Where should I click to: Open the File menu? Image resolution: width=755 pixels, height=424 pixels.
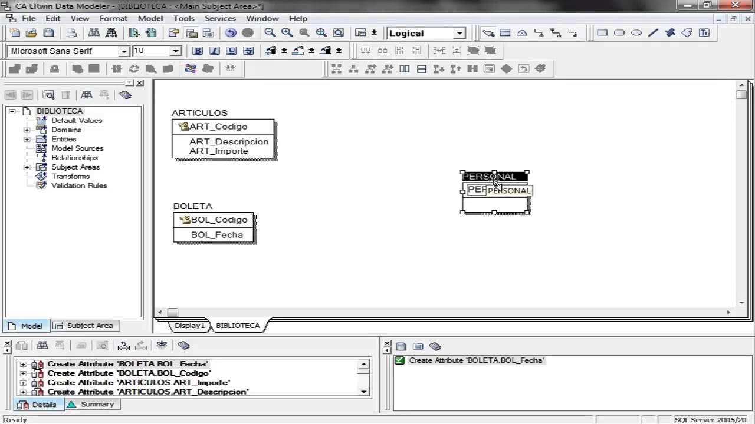click(28, 18)
